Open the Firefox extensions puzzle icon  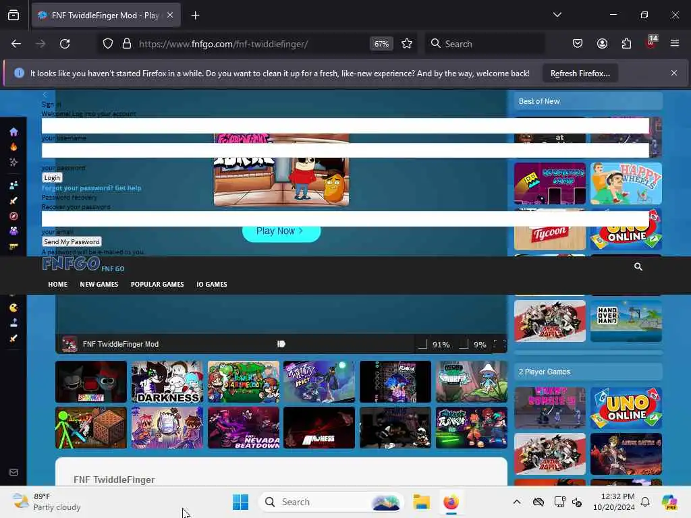(626, 43)
